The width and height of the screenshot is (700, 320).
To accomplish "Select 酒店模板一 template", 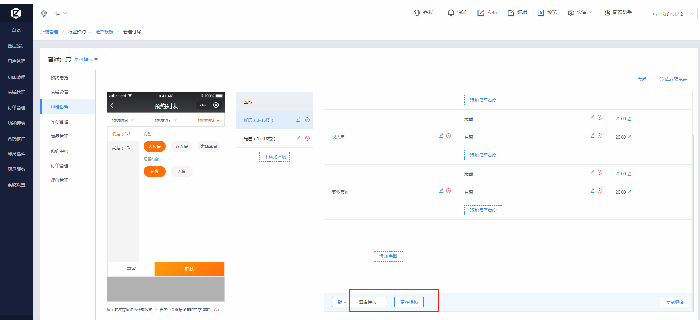I will 370,302.
